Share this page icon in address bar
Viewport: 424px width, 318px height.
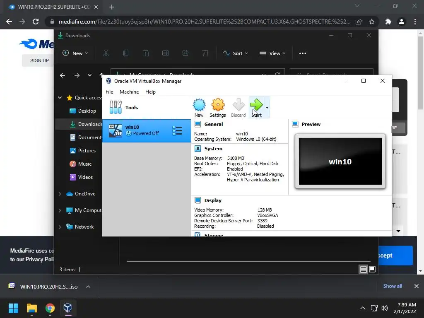pos(359,22)
